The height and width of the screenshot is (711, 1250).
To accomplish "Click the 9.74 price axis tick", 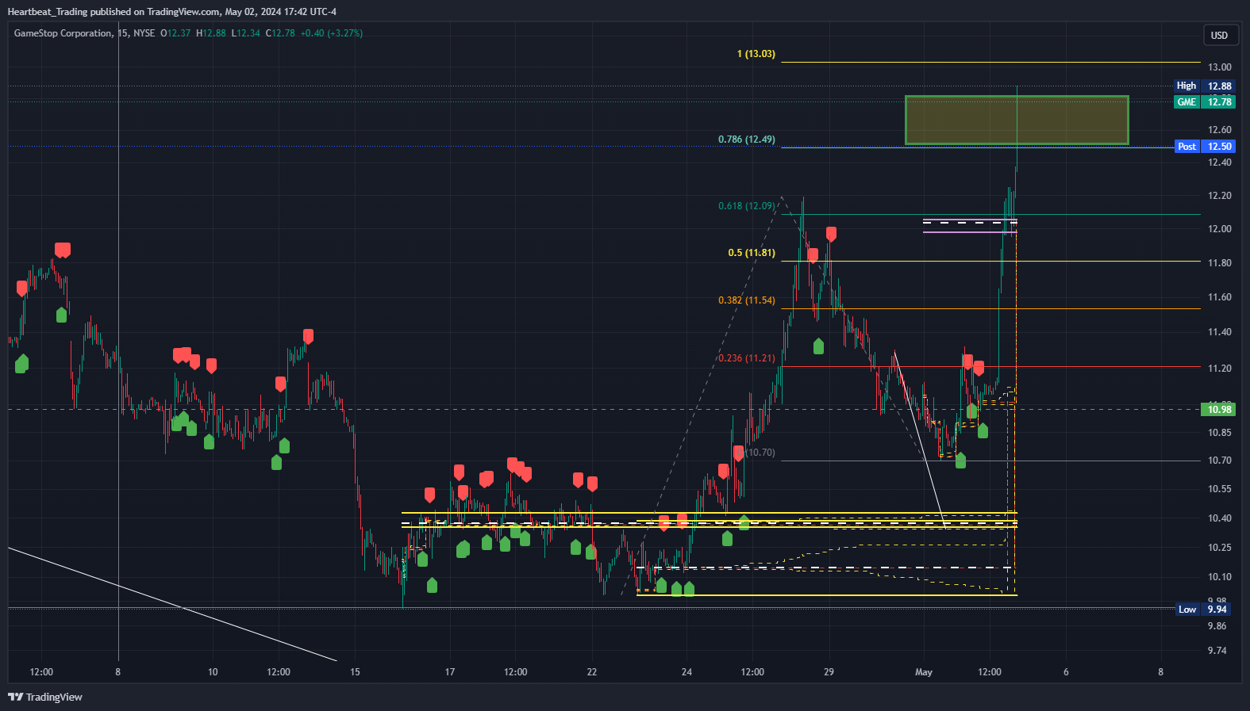I will (1217, 651).
